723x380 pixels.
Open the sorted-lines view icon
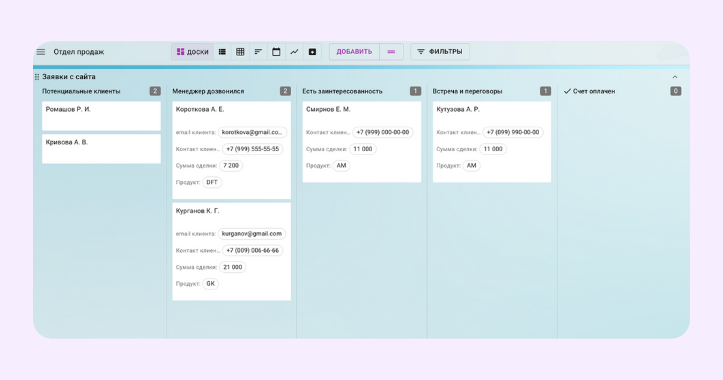point(258,52)
